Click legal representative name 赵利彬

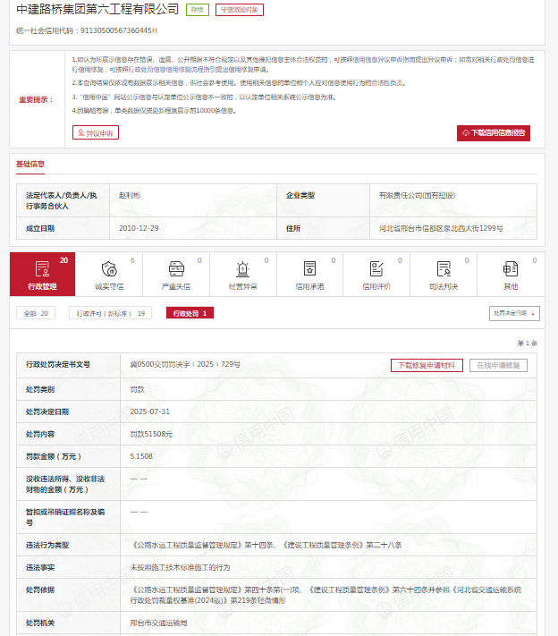click(130, 195)
